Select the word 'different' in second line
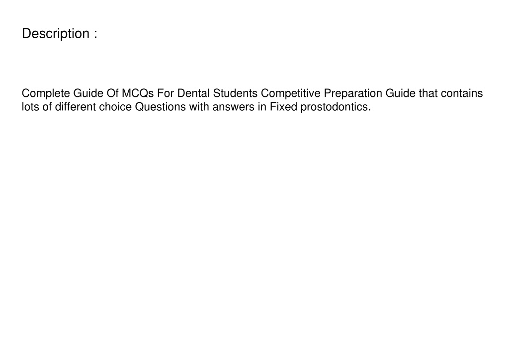The width and height of the screenshot is (509, 359). pos(76,107)
